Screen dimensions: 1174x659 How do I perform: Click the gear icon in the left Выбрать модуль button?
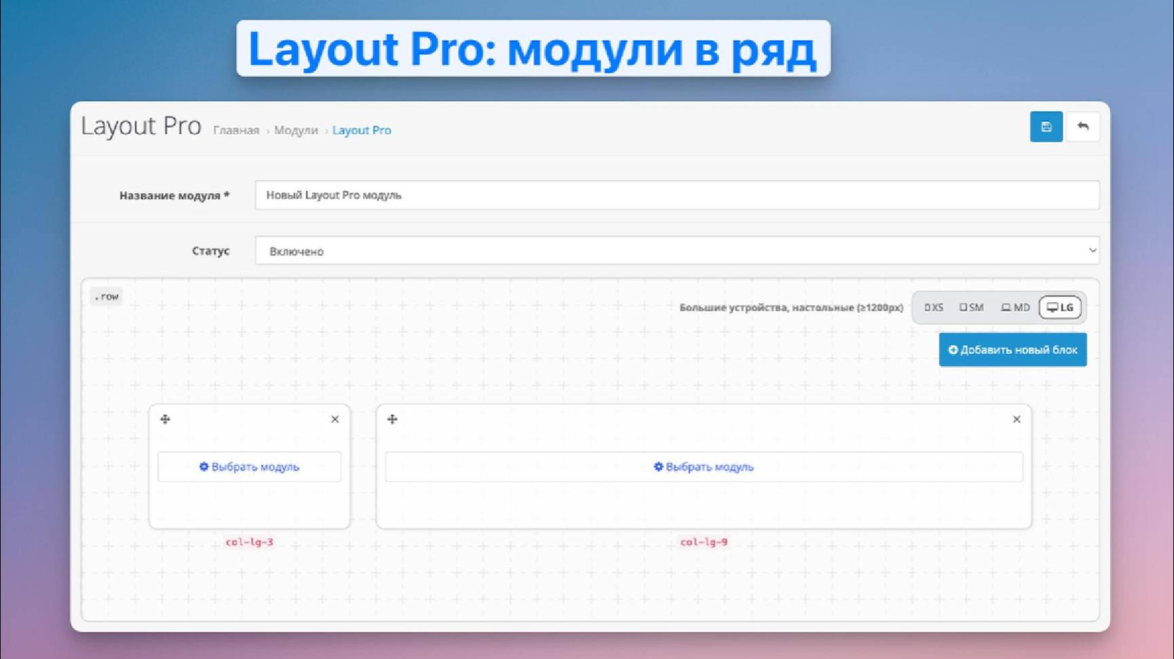pos(204,467)
